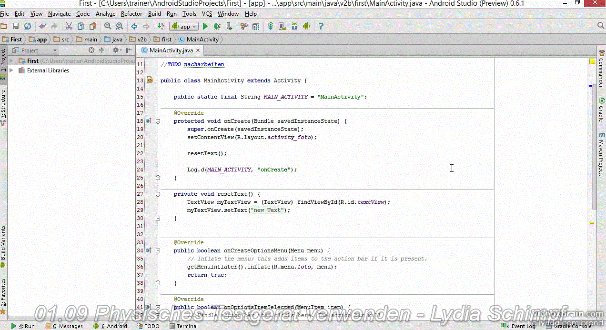
Task: Click Scroll from Source target icon
Action: [91, 50]
